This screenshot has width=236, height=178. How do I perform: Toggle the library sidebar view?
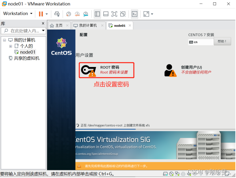[x=97, y=14]
